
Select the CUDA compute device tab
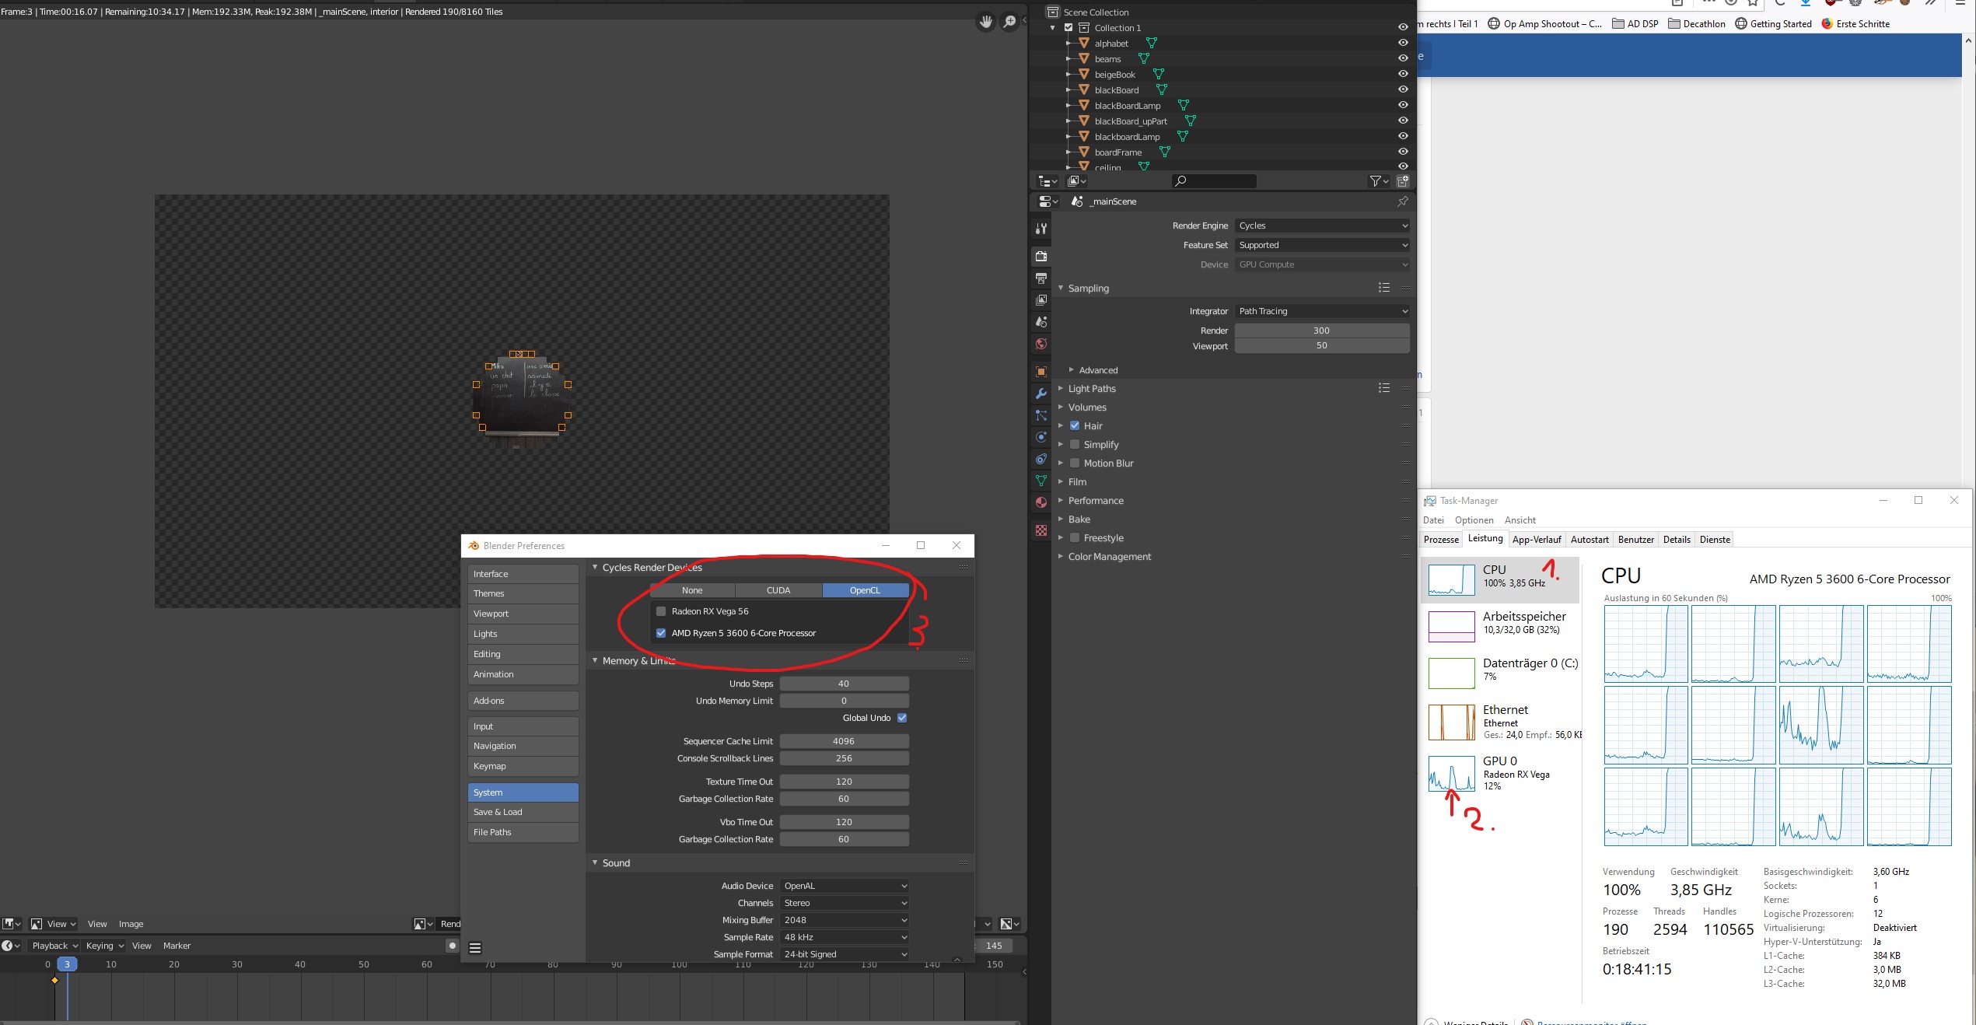[x=778, y=590]
